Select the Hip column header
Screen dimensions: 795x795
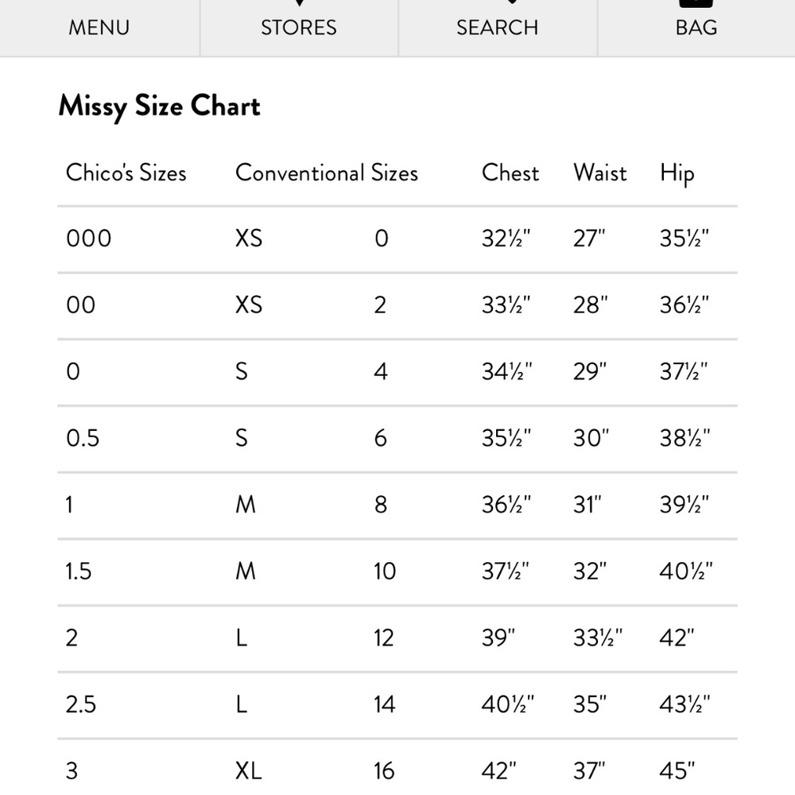(x=677, y=174)
